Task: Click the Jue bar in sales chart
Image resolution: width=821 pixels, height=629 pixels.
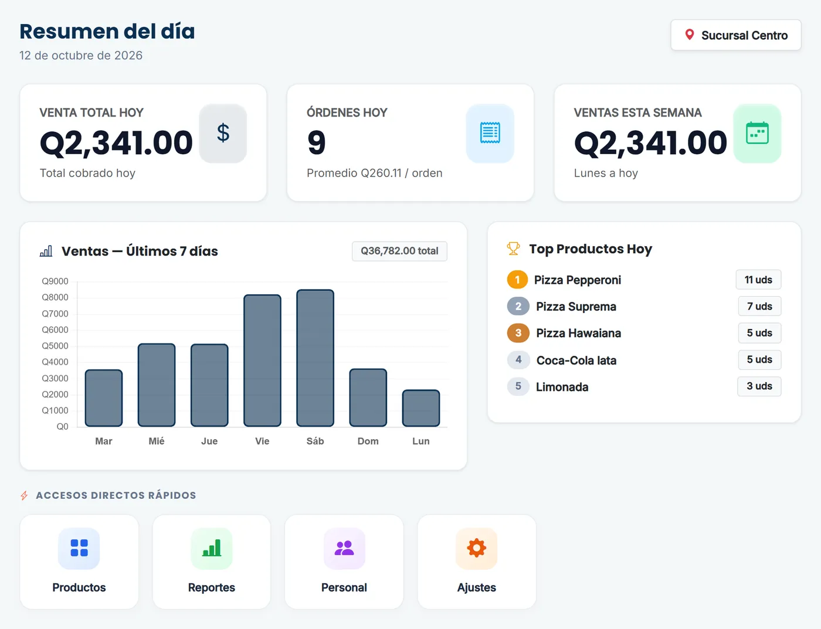Action: (209, 385)
